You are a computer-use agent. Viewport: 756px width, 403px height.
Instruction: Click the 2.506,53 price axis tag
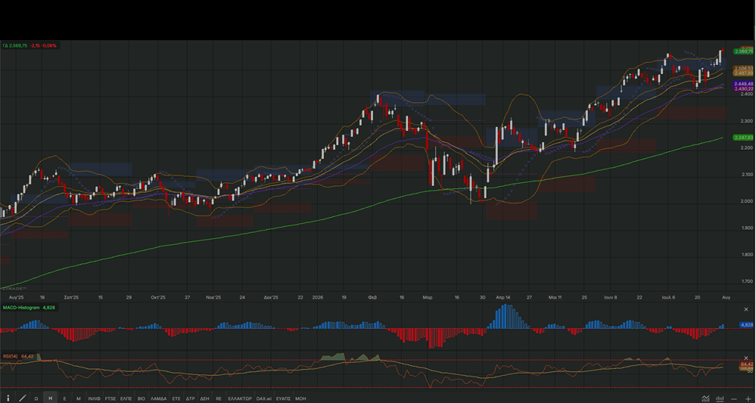coord(743,68)
